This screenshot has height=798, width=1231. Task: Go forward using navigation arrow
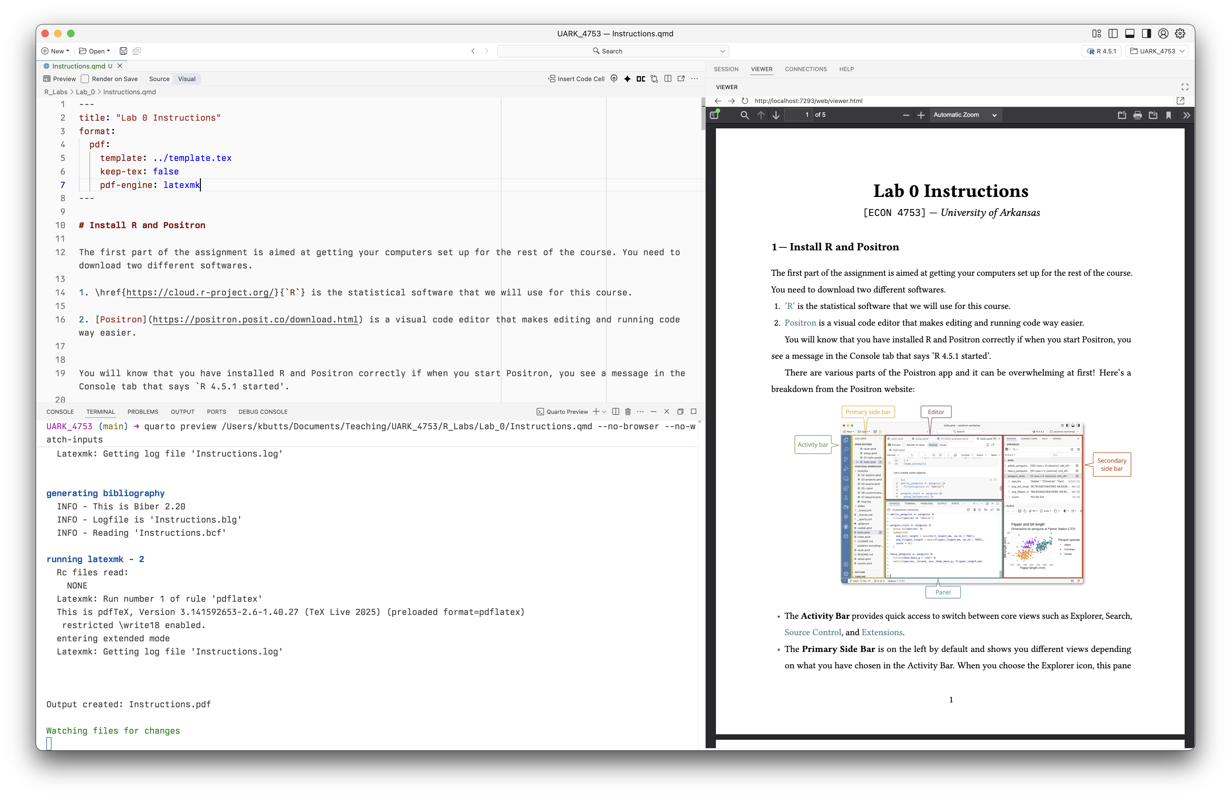pos(487,51)
